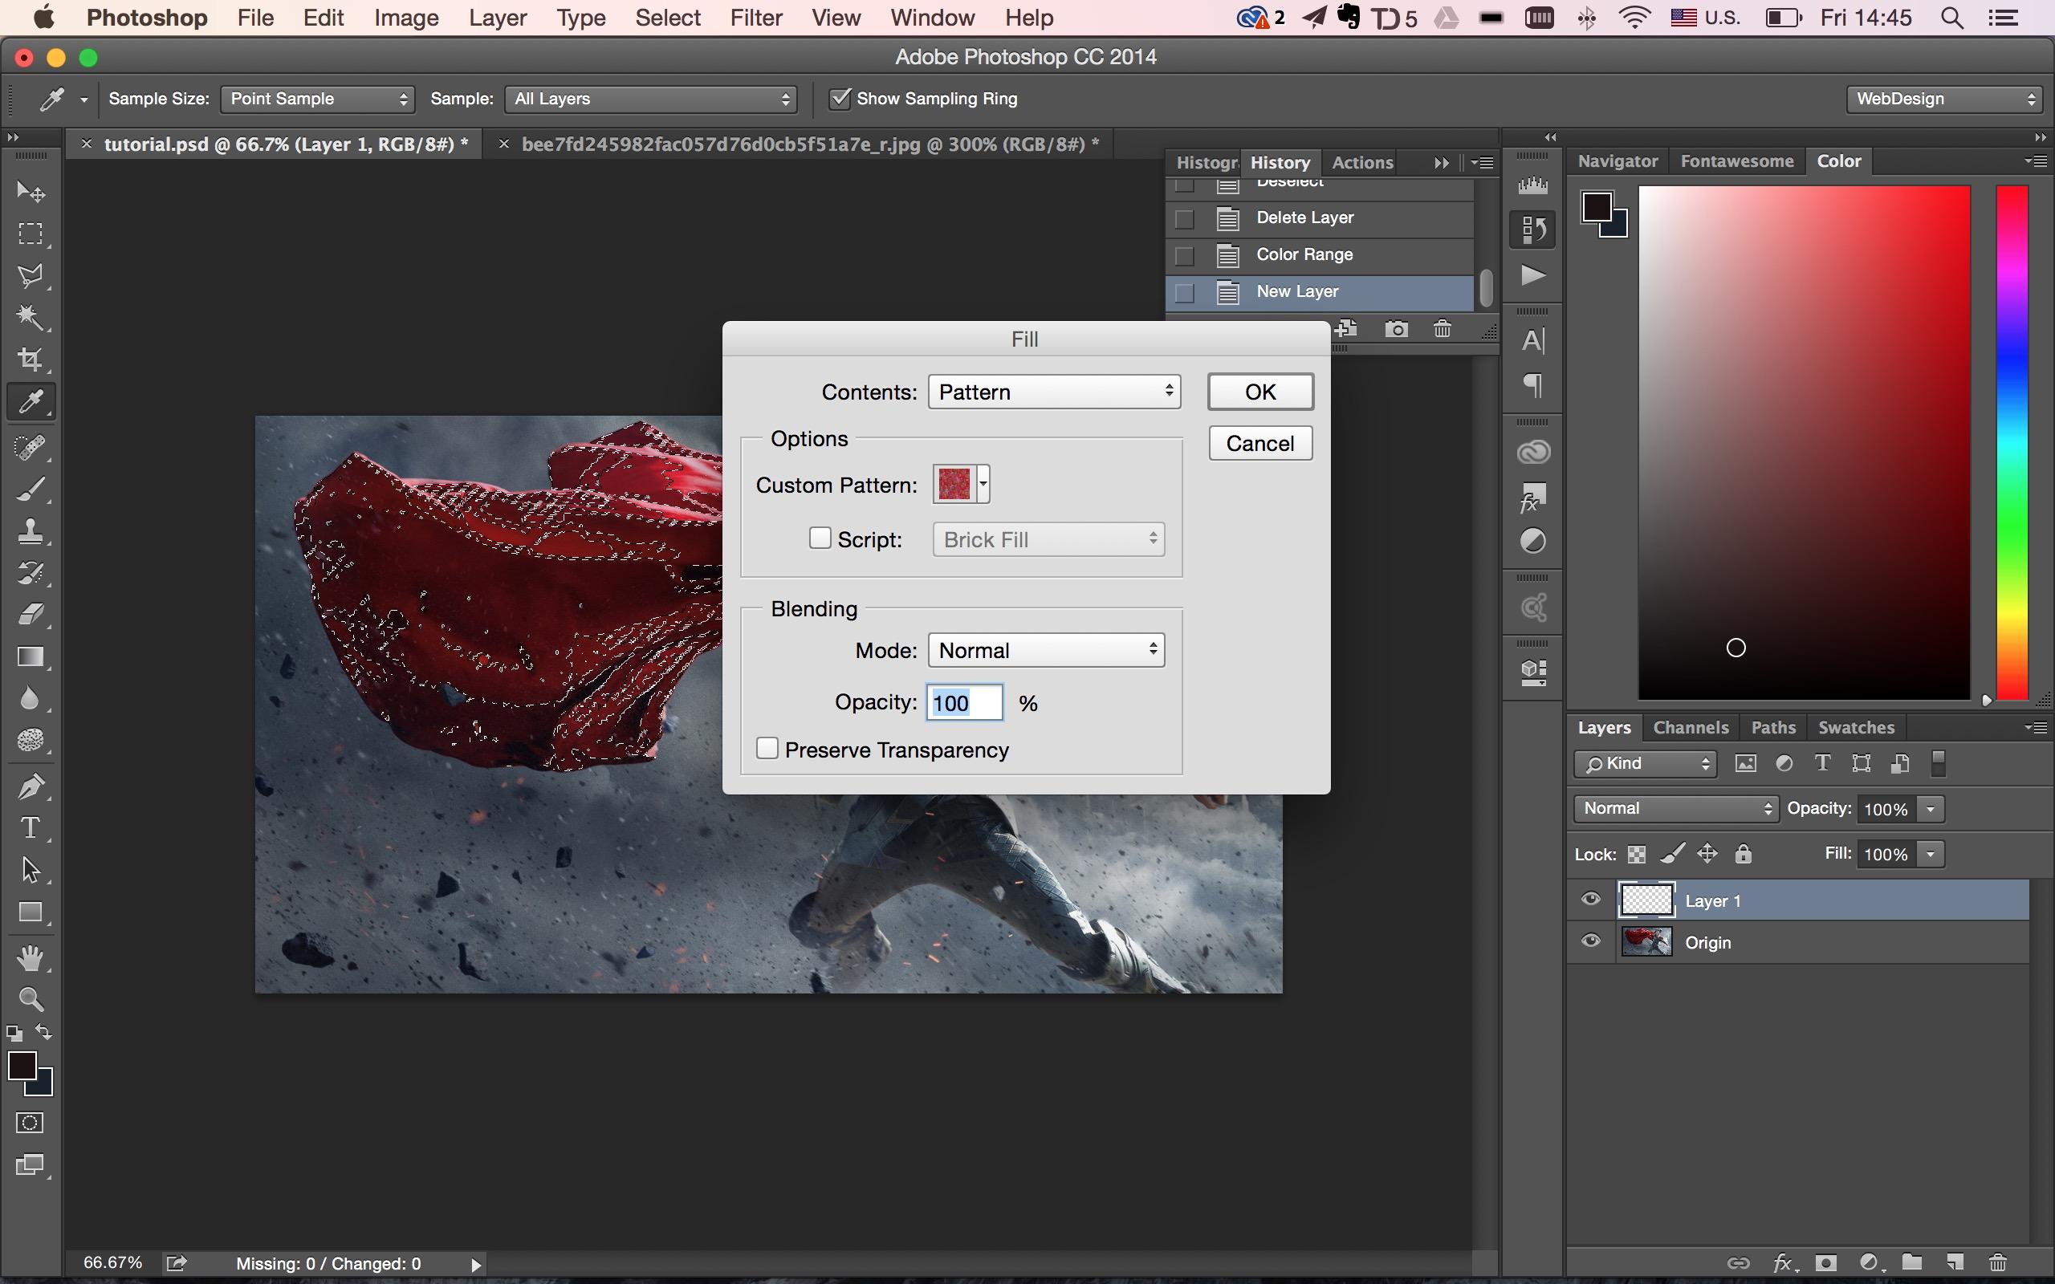
Task: Open the History panel tab
Action: click(x=1276, y=161)
